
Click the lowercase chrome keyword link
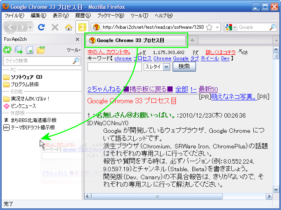[x=123, y=58]
